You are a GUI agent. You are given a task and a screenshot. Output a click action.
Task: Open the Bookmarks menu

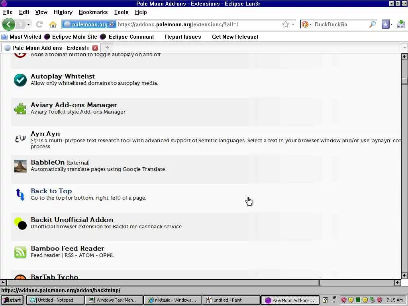[93, 12]
